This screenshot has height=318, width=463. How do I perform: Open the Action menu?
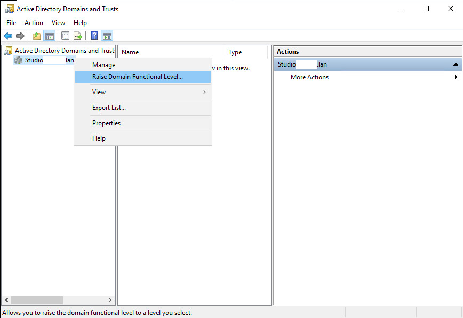(34, 23)
